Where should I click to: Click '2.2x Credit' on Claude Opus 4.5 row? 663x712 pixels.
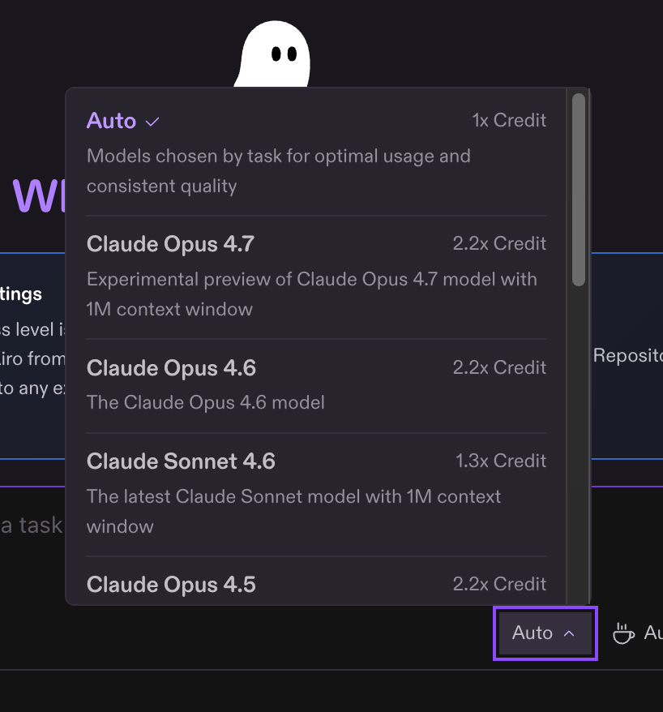(499, 584)
